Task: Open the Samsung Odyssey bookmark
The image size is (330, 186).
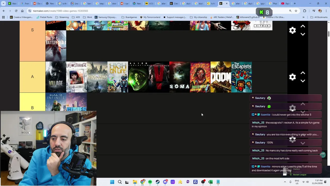Action: (x=105, y=17)
